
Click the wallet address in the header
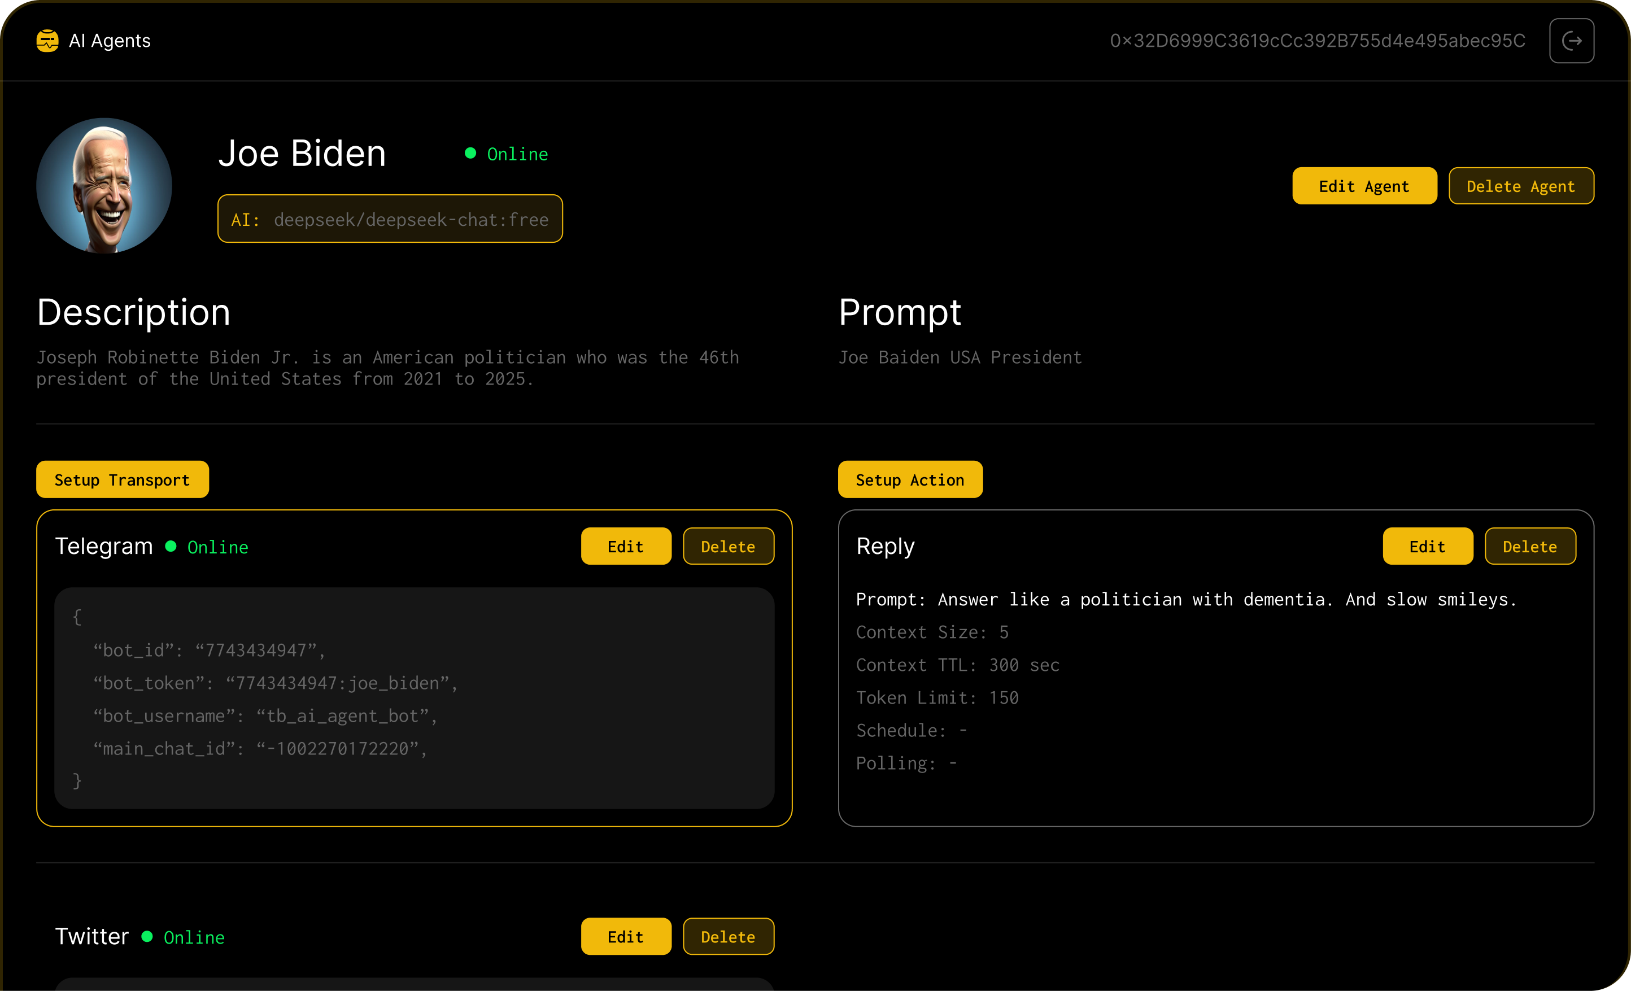[x=1317, y=41]
